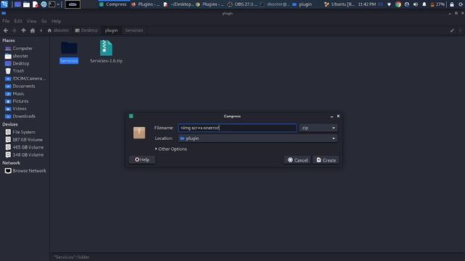Open the notifications bell icon
Viewport: 465px width, 261px height.
pos(424,4)
